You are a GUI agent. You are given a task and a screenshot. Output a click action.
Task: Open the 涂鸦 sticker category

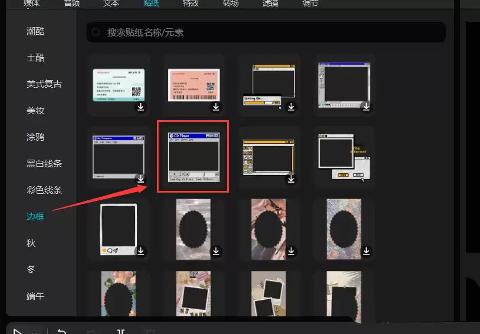pyautogui.click(x=35, y=137)
